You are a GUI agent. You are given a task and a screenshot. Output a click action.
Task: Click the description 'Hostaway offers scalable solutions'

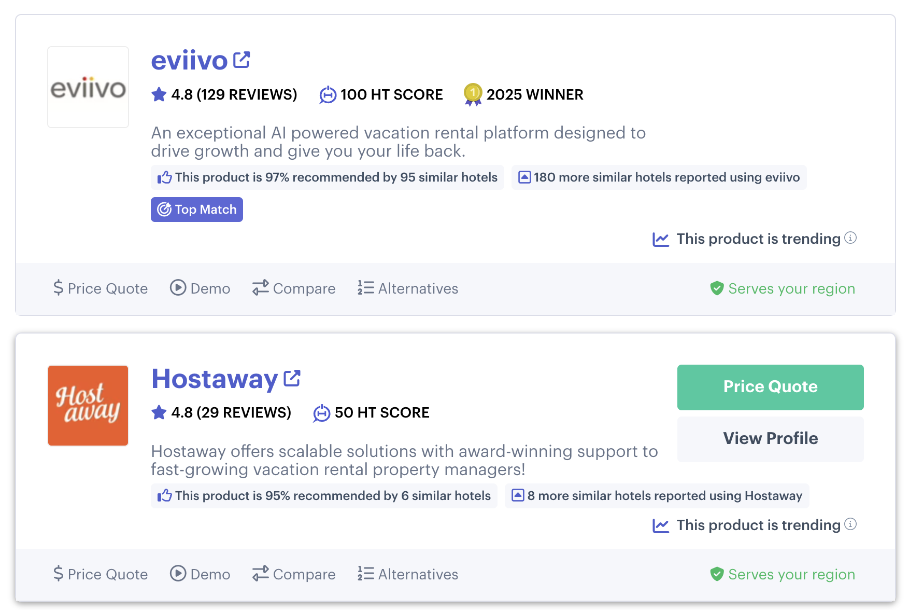(x=404, y=461)
